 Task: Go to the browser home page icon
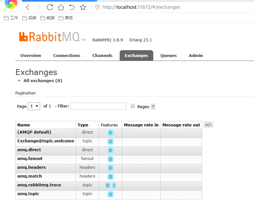(61, 7)
